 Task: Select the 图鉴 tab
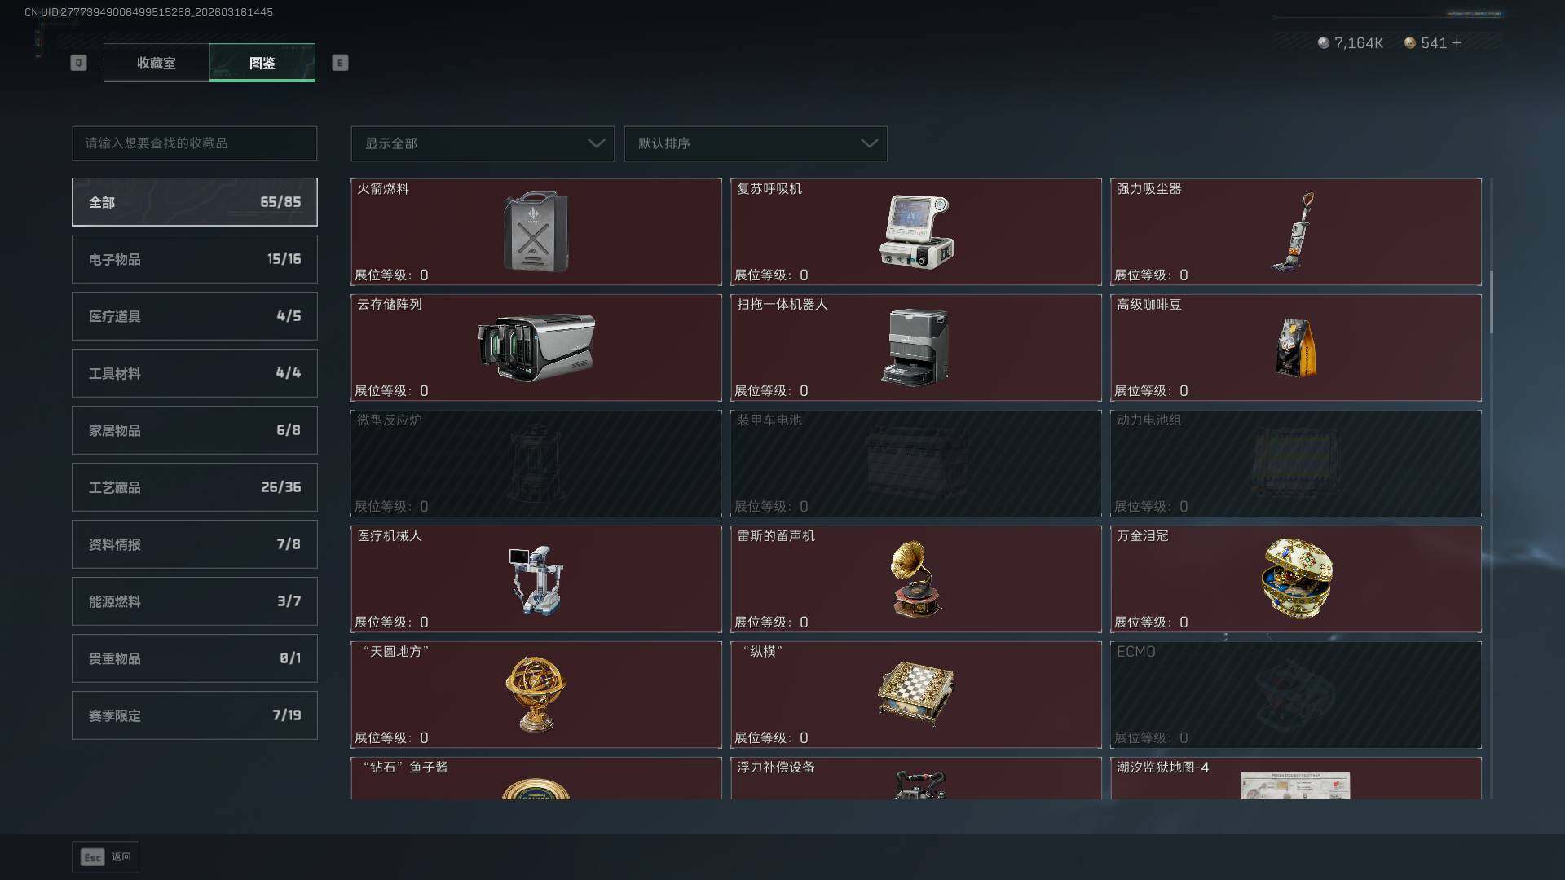click(x=262, y=63)
